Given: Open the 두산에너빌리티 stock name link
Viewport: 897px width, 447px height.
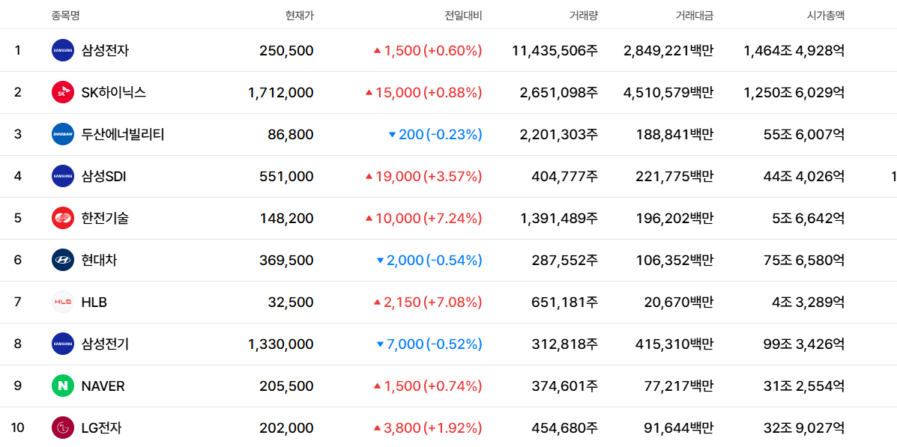Looking at the screenshot, I should tap(123, 134).
